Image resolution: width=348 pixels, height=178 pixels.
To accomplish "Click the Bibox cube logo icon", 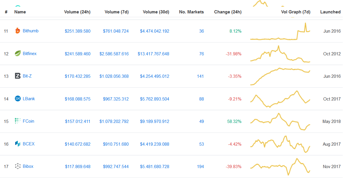I will coord(18,166).
